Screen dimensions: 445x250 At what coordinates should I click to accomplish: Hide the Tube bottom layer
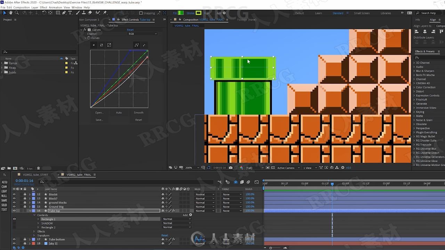14,239
